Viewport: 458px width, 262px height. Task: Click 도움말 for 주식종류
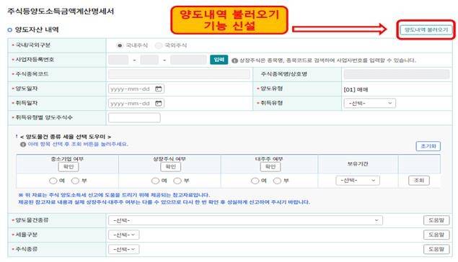(436, 250)
